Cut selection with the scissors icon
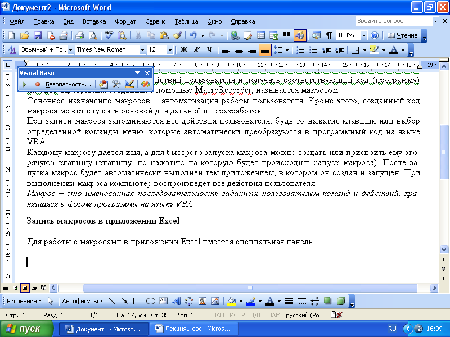This screenshot has width=450, height=337. point(138,35)
